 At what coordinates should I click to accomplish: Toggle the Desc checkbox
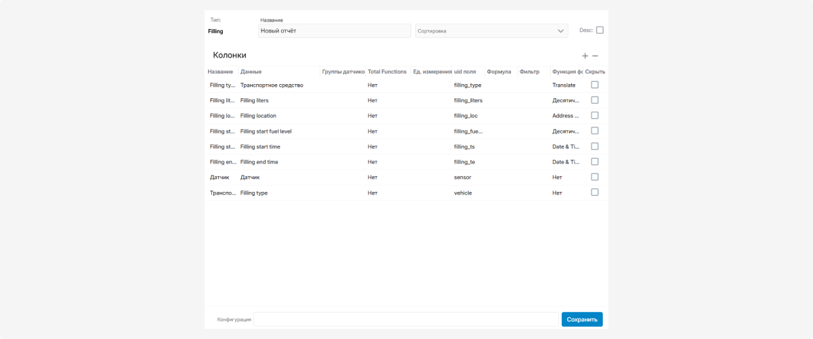click(600, 30)
